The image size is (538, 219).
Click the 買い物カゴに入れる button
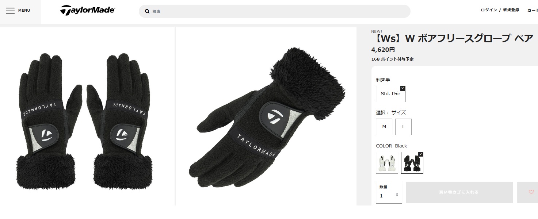coord(459,192)
